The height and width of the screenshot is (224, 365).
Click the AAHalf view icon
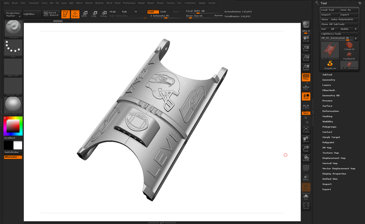click(306, 67)
